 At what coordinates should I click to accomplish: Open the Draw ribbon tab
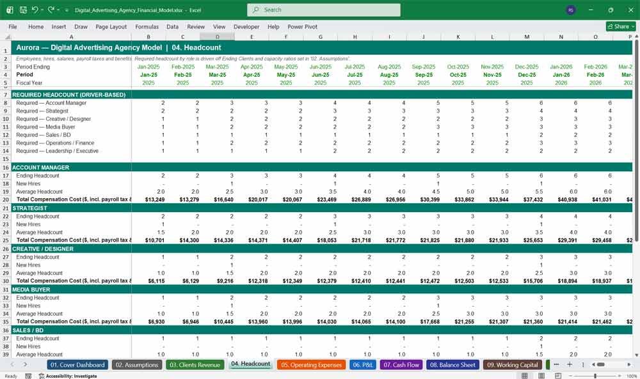[x=81, y=26]
